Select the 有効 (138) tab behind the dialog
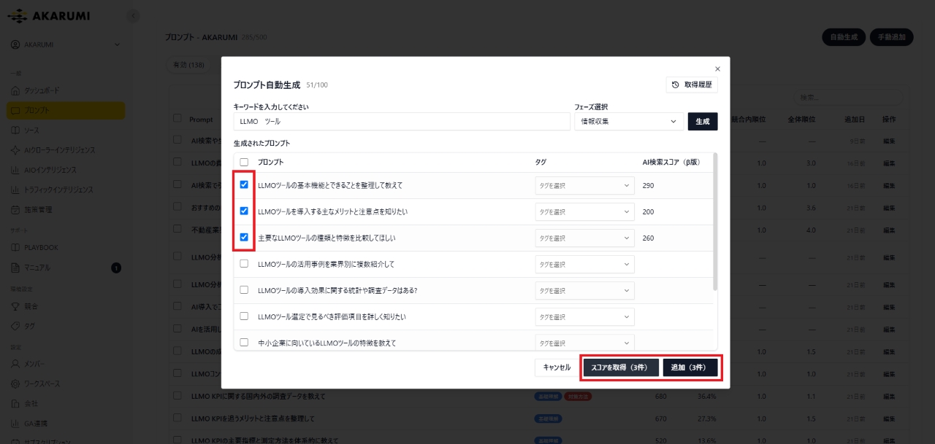935x444 pixels. [188, 65]
